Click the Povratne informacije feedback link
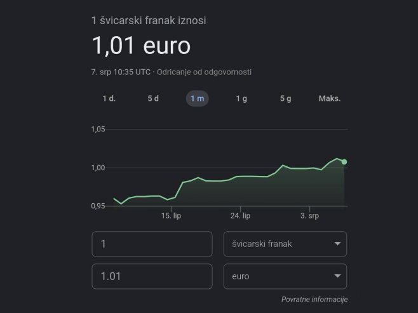Image resolution: width=418 pixels, height=313 pixels. point(314,300)
